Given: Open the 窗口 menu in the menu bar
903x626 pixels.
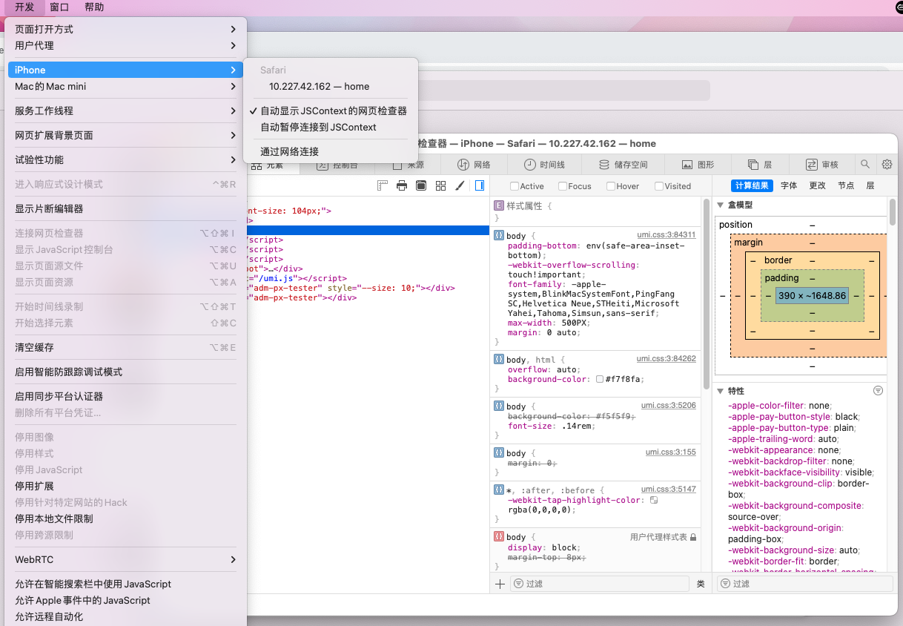Looking at the screenshot, I should point(59,7).
